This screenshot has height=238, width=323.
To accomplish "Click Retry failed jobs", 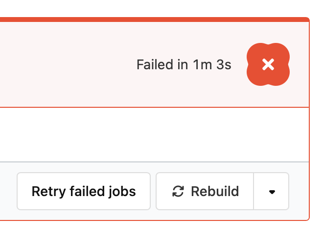I will [84, 191].
